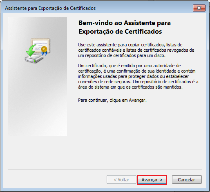Click the certificate document icon
This screenshot has height=192, width=210.
(40, 46)
